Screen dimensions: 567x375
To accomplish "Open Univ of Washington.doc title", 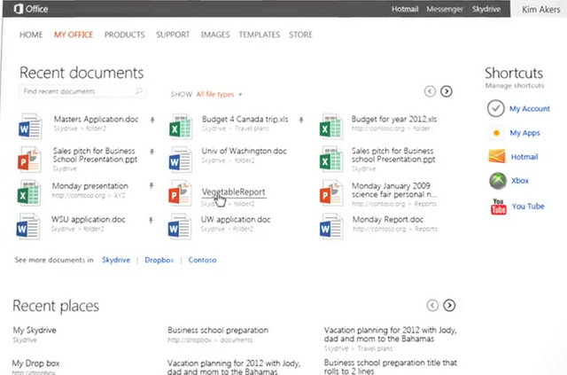I will pos(245,151).
